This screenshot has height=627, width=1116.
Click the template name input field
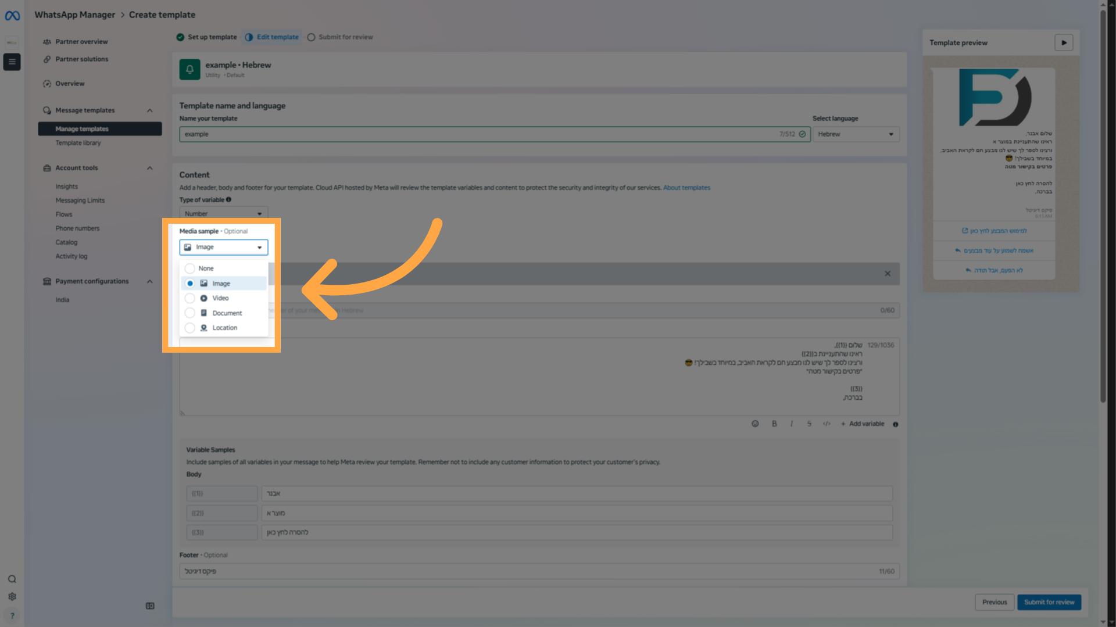tap(495, 134)
